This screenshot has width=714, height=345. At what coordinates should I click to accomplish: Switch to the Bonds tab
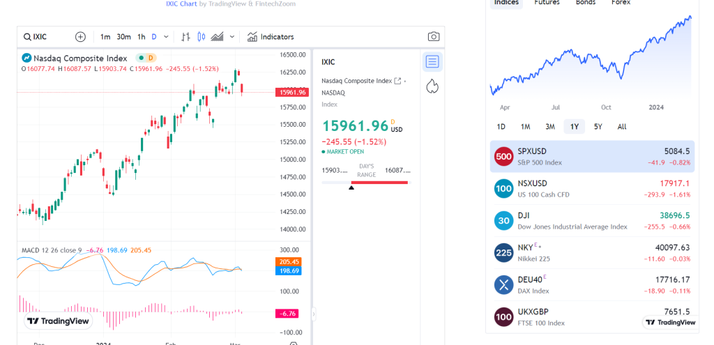586,2
